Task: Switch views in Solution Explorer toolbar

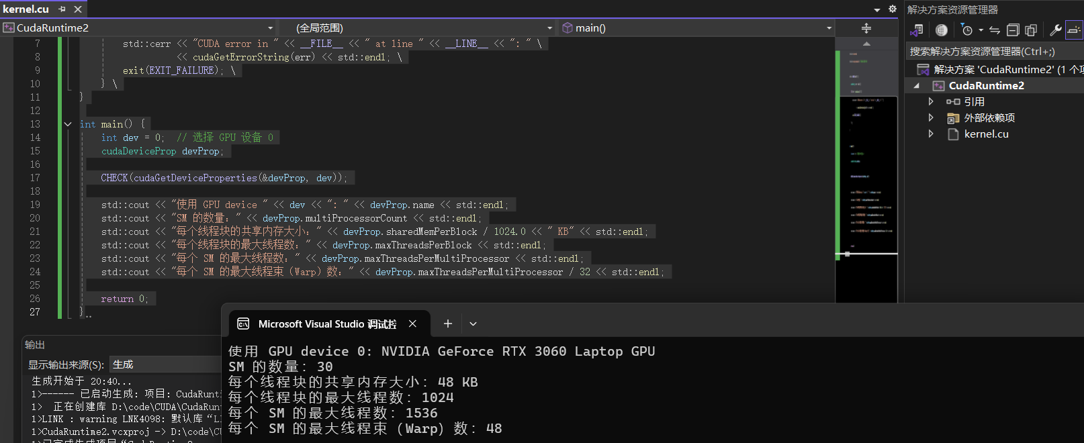Action: click(x=917, y=30)
